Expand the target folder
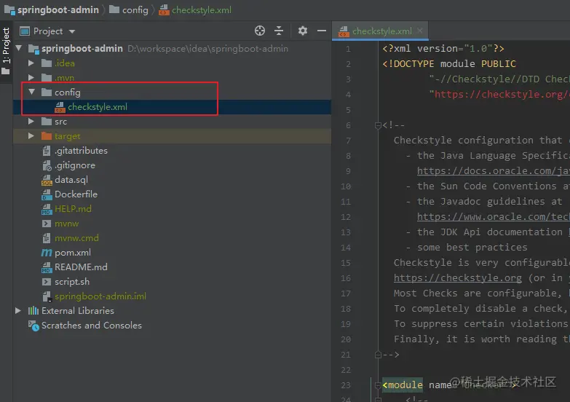The image size is (570, 402). point(31,135)
